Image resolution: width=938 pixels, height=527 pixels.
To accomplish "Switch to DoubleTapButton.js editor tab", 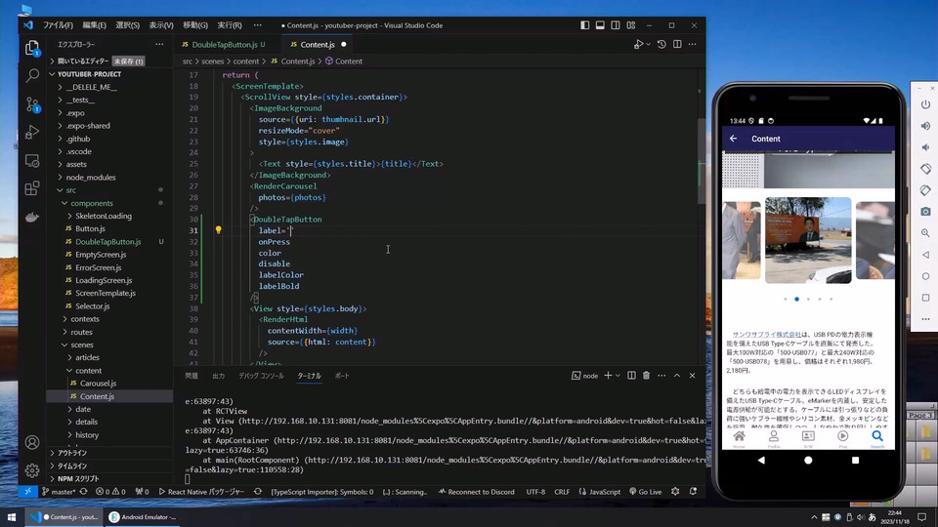I will click(x=225, y=44).
